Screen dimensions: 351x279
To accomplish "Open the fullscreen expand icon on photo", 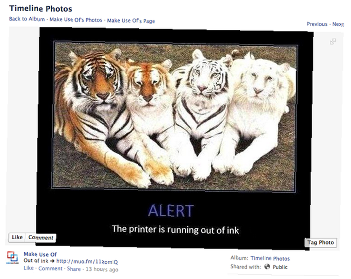I will coord(333,41).
